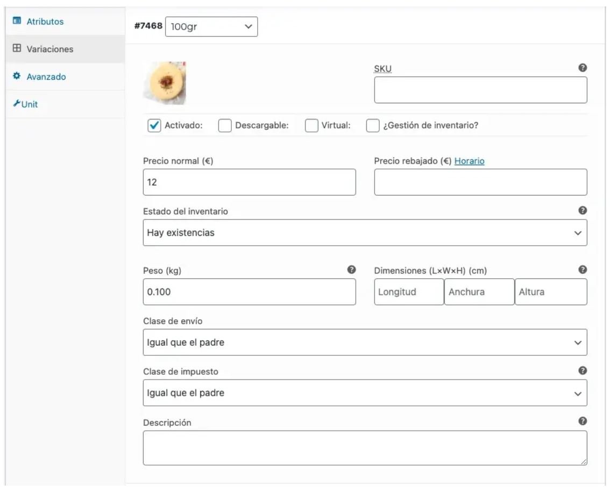Uncheck the Activado checkbox
The width and height of the screenshot is (610, 491).
pos(154,125)
